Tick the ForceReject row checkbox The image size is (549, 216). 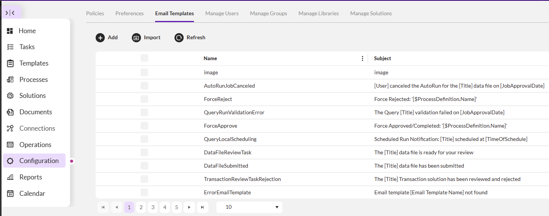click(x=144, y=99)
